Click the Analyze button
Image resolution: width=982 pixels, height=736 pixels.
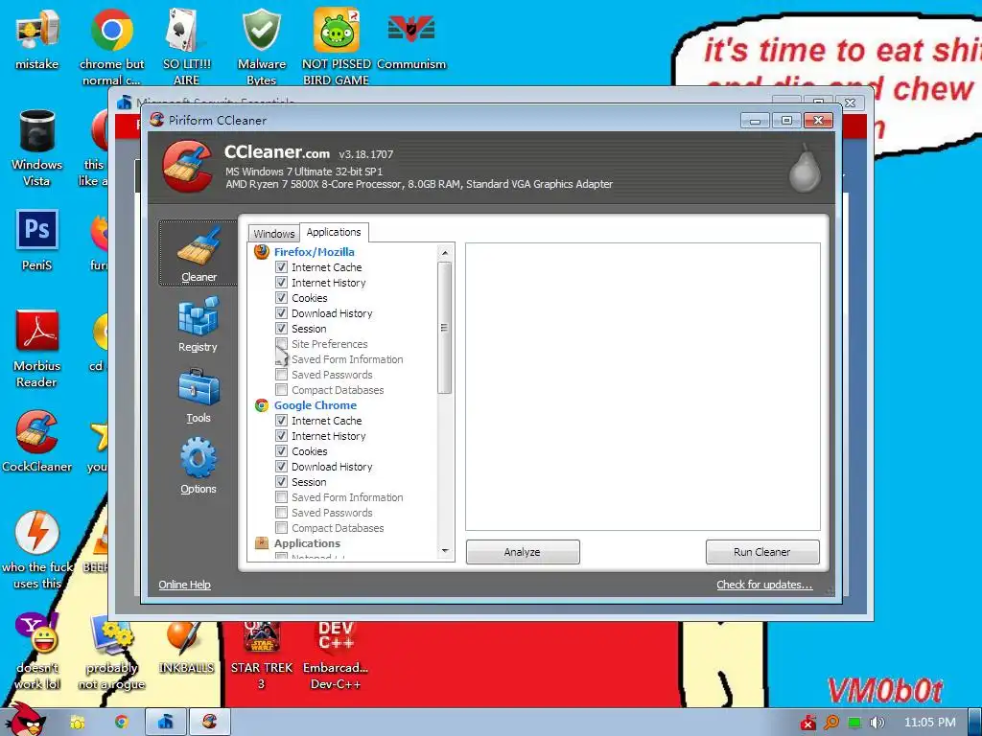tap(523, 552)
